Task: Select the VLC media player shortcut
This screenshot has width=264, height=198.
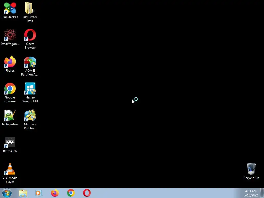Action: point(10,173)
